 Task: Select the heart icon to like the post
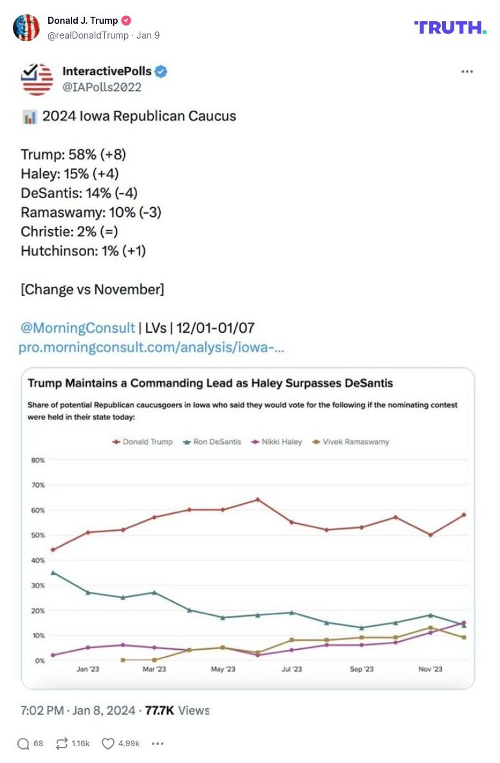pyautogui.click(x=109, y=743)
